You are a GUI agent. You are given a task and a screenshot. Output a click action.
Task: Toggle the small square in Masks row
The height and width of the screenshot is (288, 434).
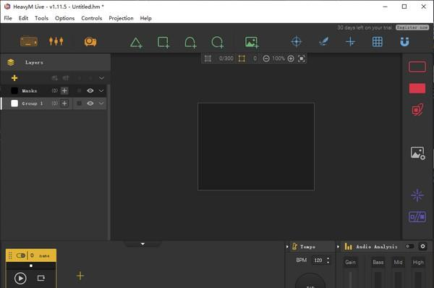coord(79,90)
